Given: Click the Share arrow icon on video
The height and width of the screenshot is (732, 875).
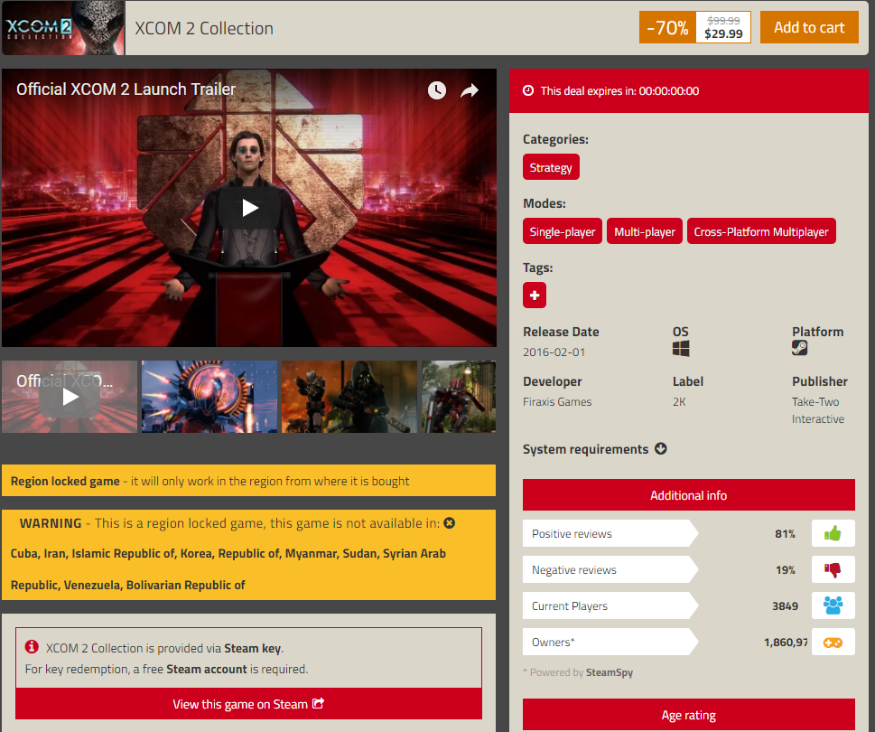Looking at the screenshot, I should pos(470,90).
